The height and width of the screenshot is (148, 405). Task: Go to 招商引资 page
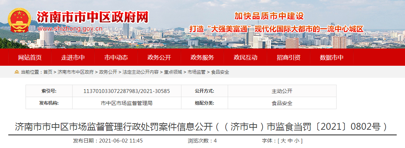coord(289,57)
